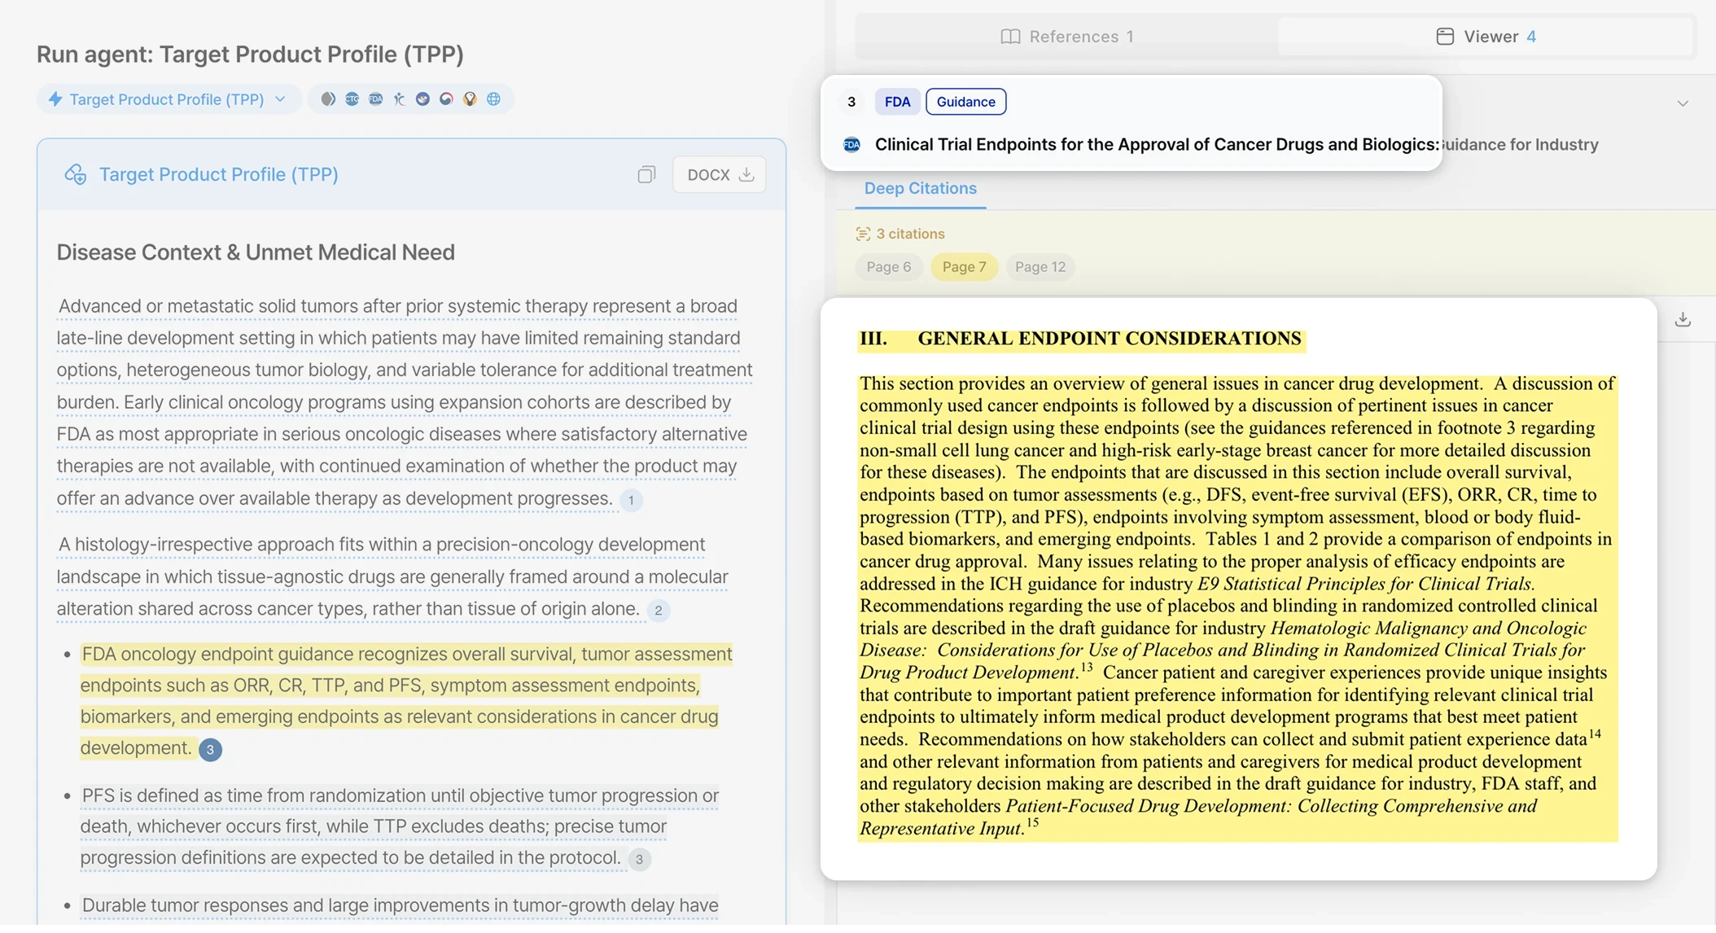The width and height of the screenshot is (1716, 933).
Task: Switch to the References tab
Action: coord(1067,37)
